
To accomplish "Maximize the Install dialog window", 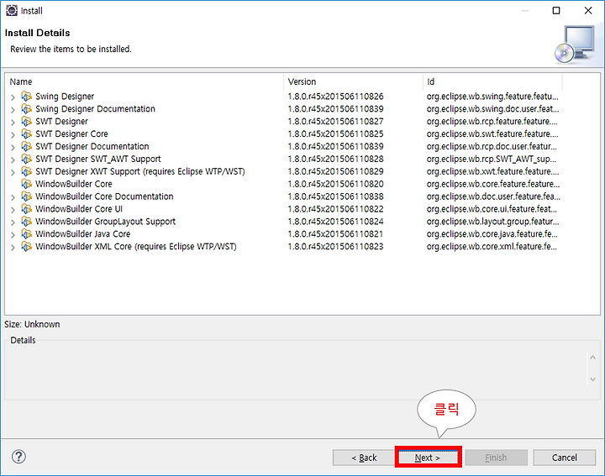I will (556, 10).
